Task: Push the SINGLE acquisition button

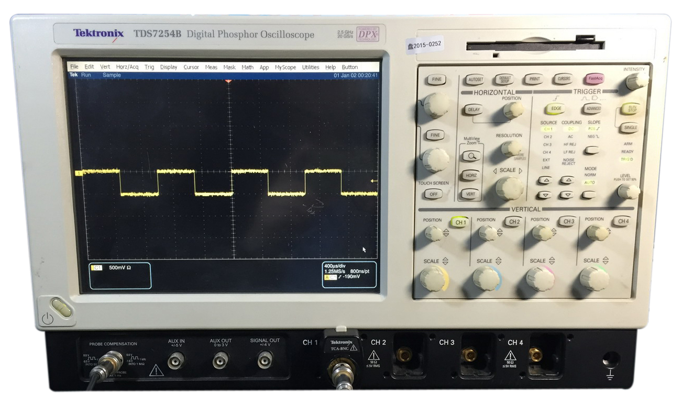Action: point(631,127)
